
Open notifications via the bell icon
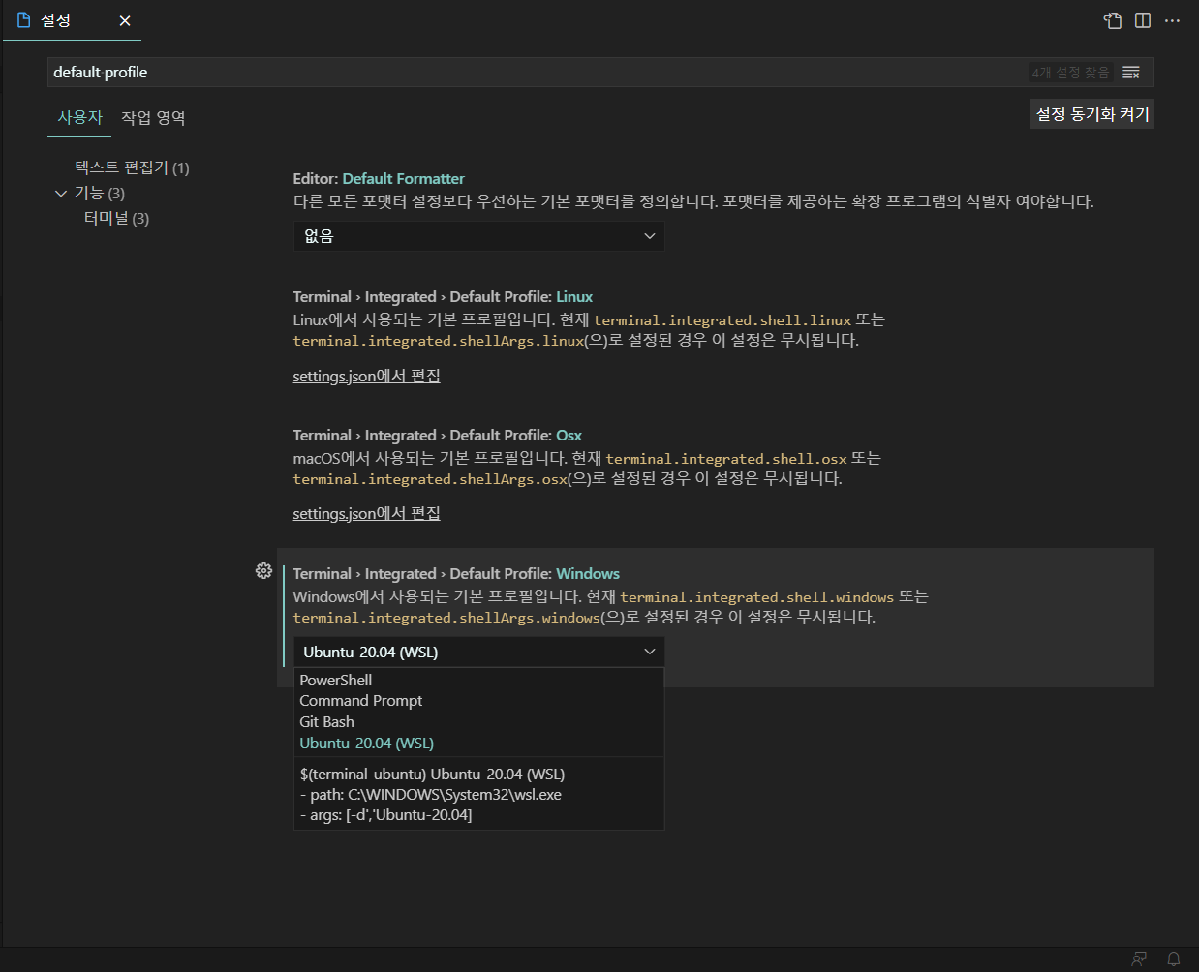(1173, 957)
